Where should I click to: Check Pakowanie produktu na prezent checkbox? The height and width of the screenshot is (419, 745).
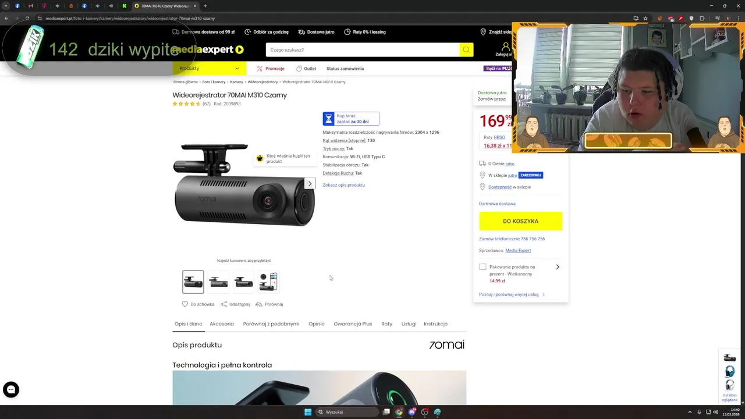click(x=483, y=267)
